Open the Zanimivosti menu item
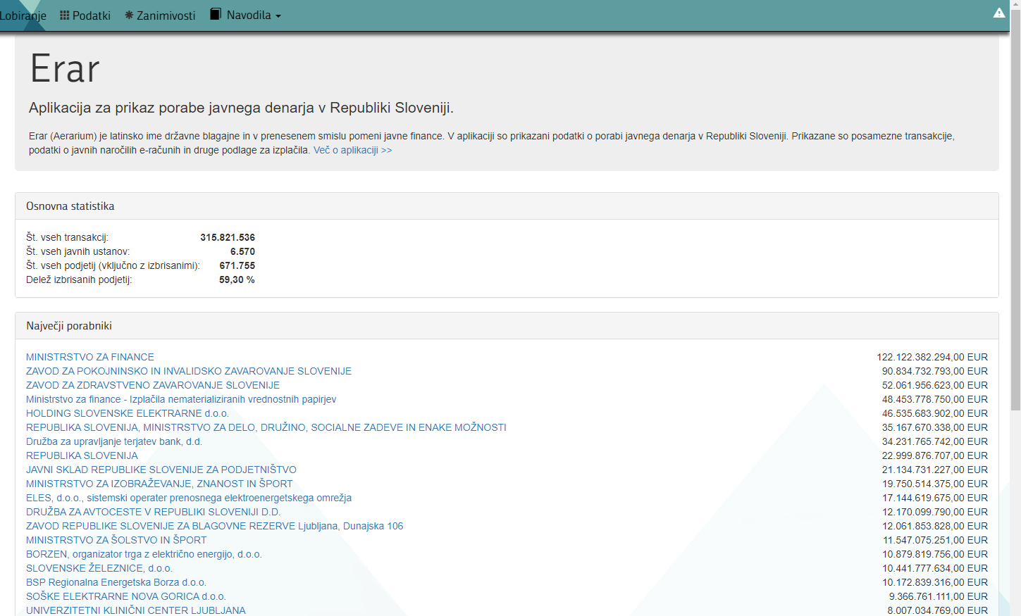This screenshot has height=616, width=1021. point(166,15)
